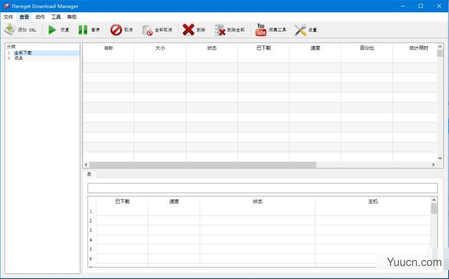Click the 删除全部 (Delete All) toolbar button
This screenshot has height=279, width=449.
coord(230,30)
